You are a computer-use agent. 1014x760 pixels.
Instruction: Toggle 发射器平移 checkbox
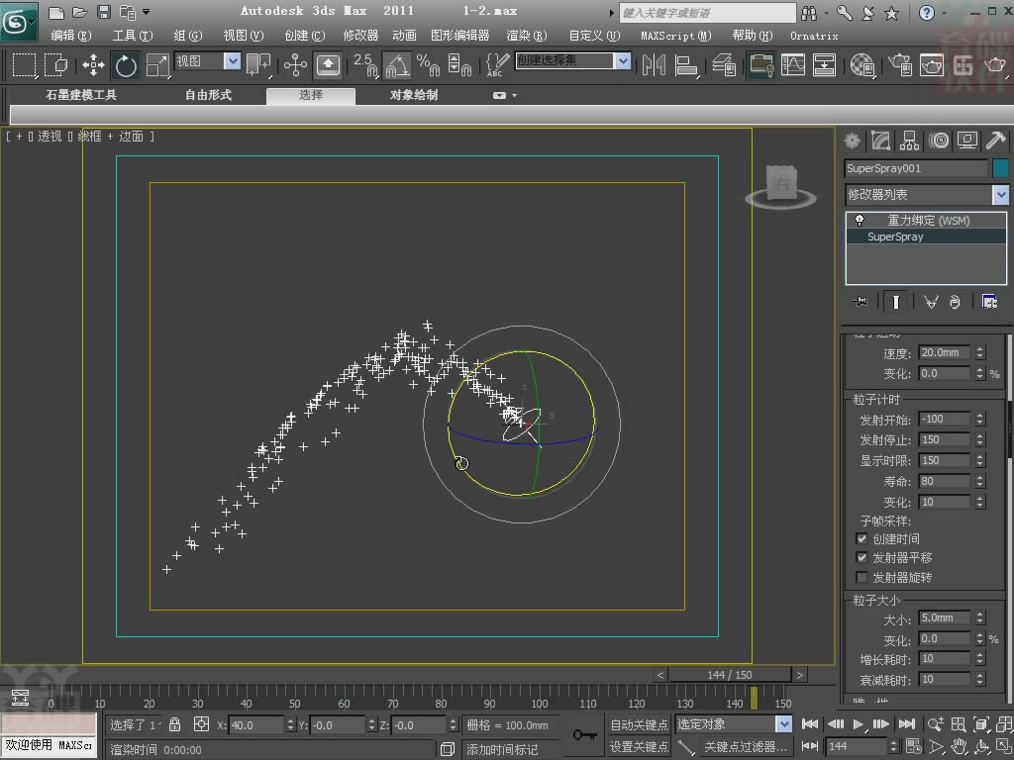pos(862,557)
